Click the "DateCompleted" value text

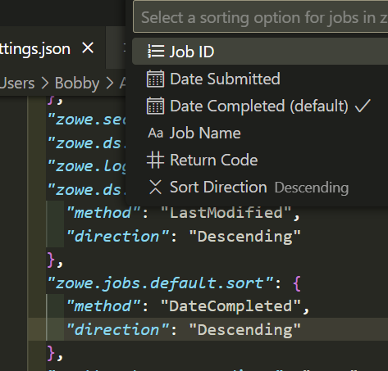click(x=231, y=306)
